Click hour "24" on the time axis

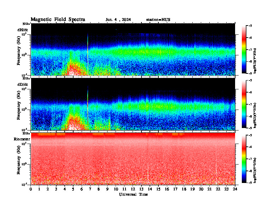tap(235, 189)
